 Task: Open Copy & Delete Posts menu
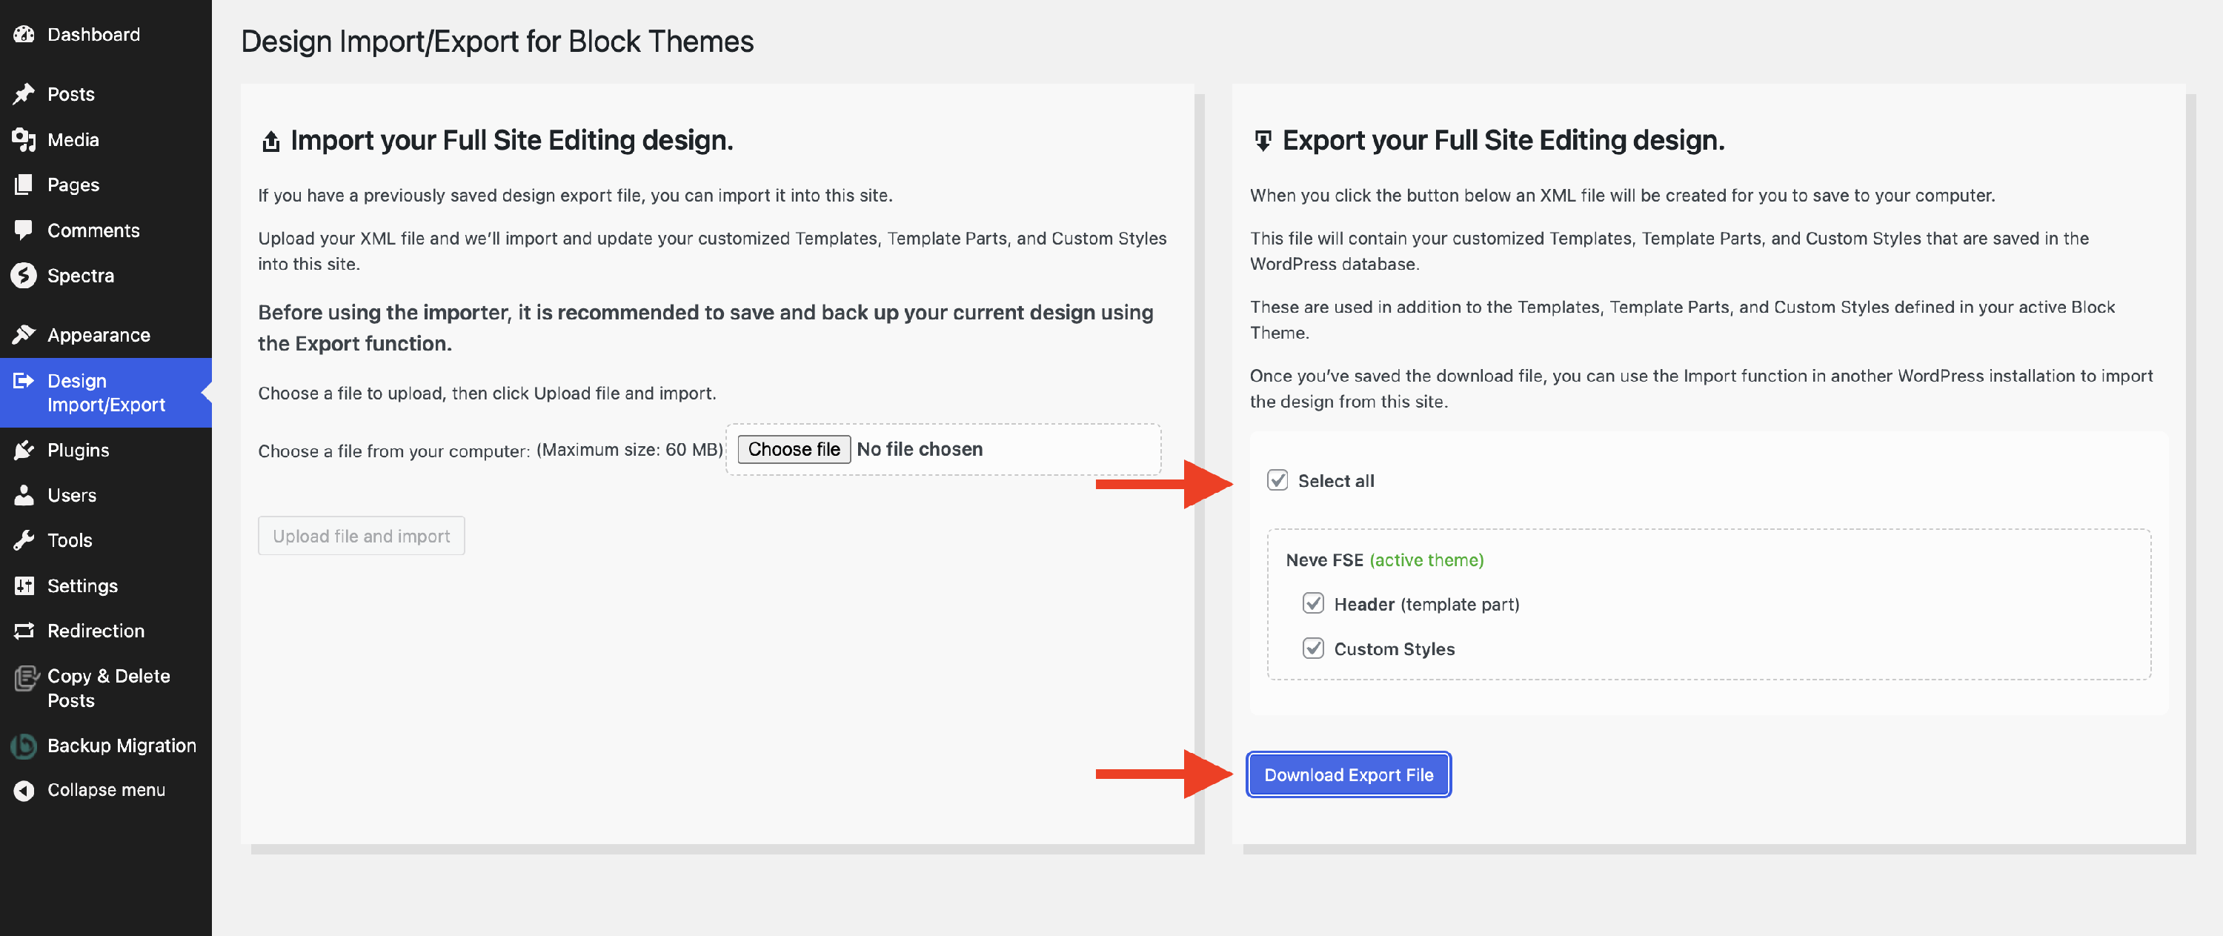(x=108, y=688)
